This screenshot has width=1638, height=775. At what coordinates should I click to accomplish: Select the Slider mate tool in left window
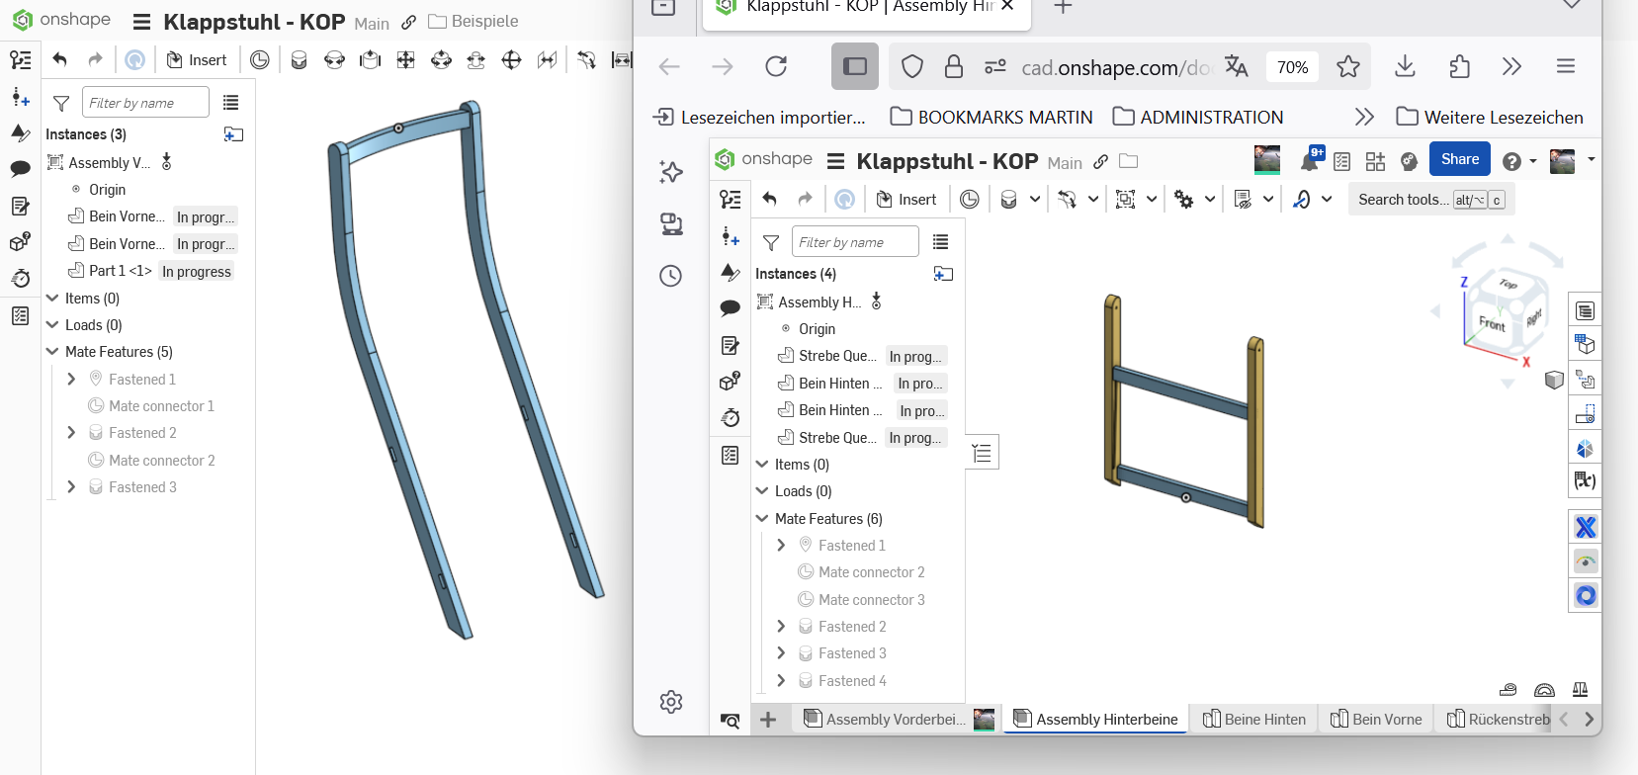point(370,60)
